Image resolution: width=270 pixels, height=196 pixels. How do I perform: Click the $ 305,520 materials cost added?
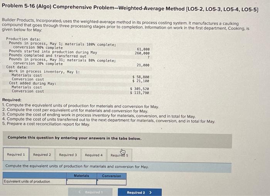point(140,89)
